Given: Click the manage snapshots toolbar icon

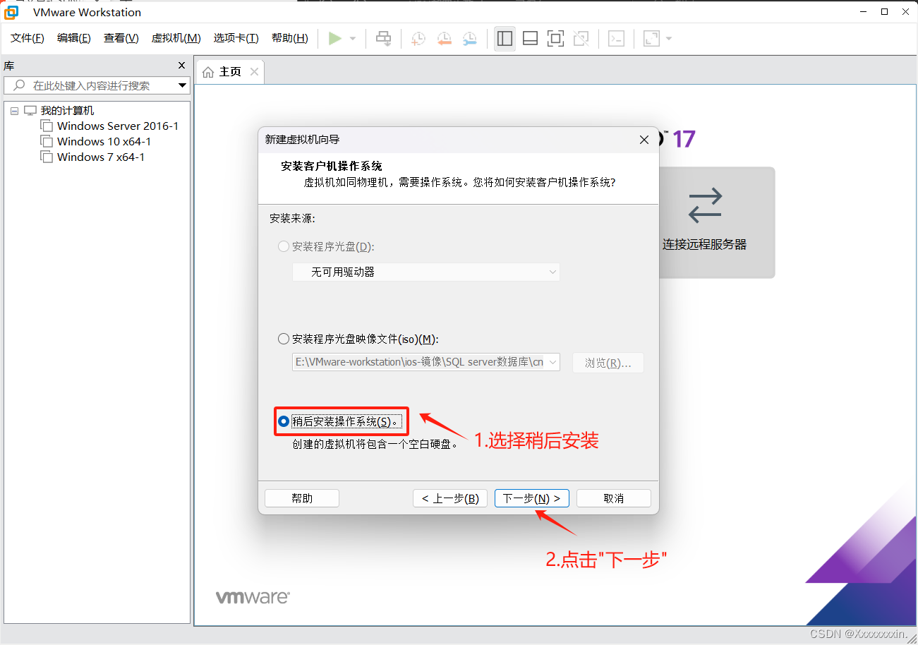Looking at the screenshot, I should (x=469, y=38).
